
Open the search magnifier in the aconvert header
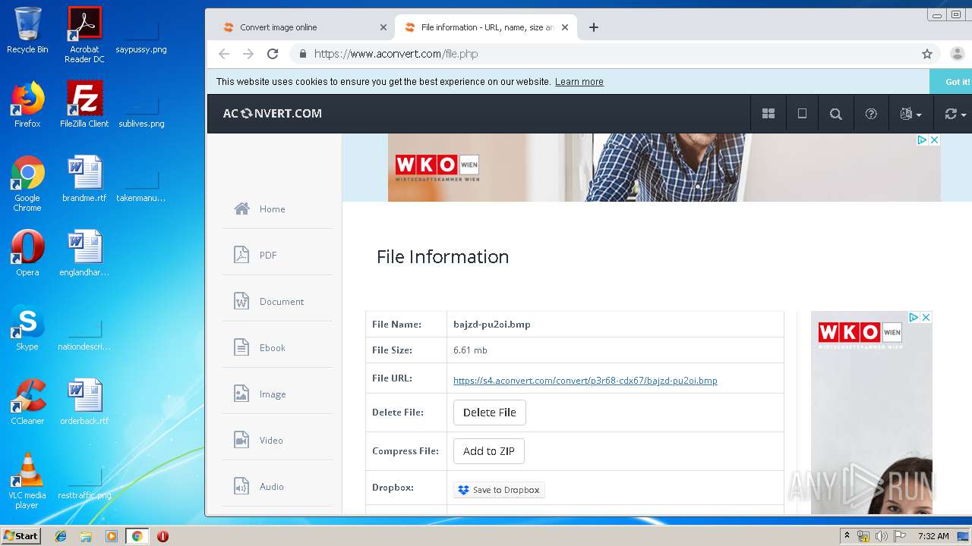click(x=836, y=114)
